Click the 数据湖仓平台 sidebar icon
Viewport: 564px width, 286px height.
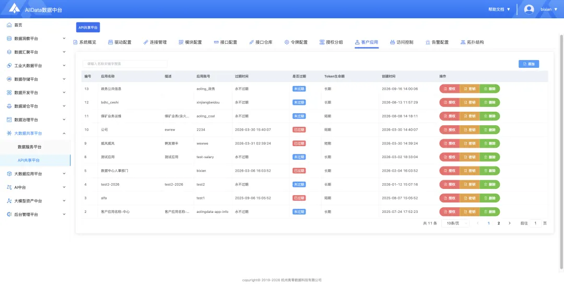pyautogui.click(x=9, y=106)
